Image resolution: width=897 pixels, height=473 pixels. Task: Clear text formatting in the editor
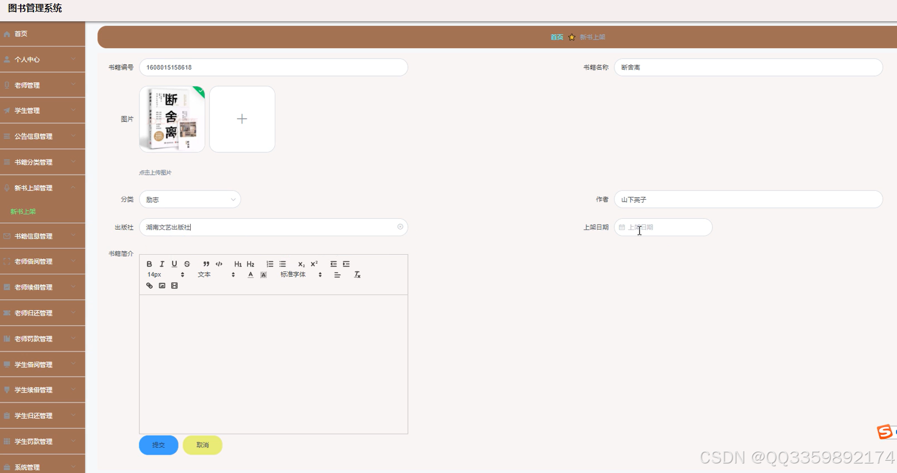(x=357, y=275)
